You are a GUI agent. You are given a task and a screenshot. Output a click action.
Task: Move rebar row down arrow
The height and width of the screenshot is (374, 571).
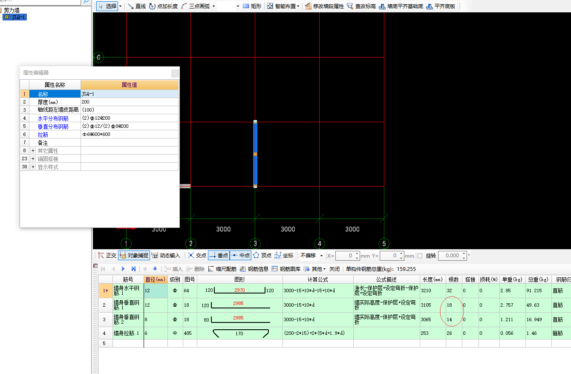(x=155, y=269)
